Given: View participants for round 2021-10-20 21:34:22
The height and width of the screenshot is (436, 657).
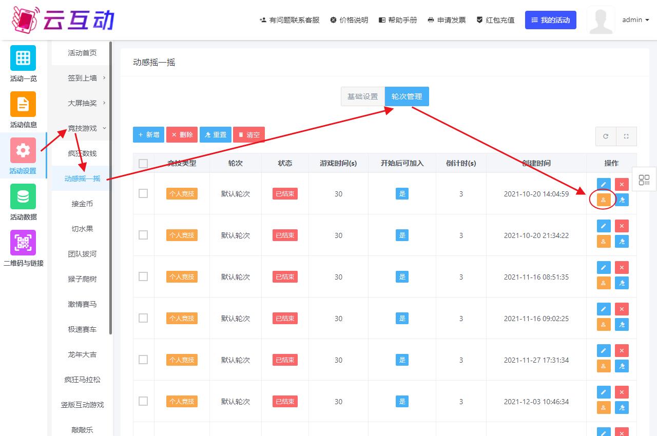Looking at the screenshot, I should tap(604, 242).
